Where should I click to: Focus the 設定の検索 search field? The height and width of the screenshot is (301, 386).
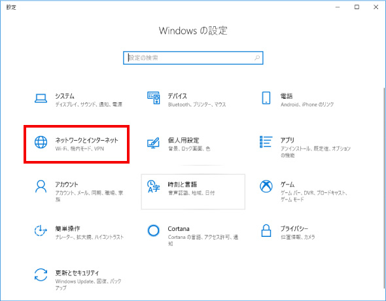tap(193, 58)
